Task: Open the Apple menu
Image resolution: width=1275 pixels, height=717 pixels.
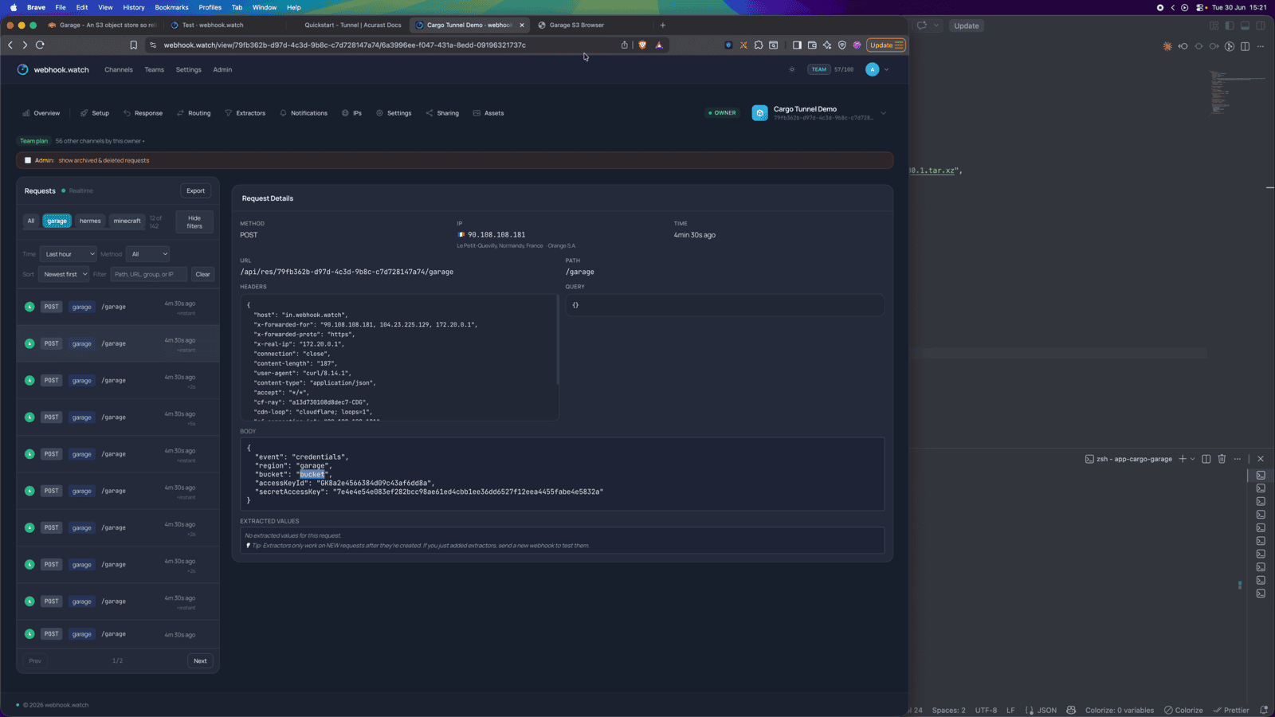Action: coord(14,7)
